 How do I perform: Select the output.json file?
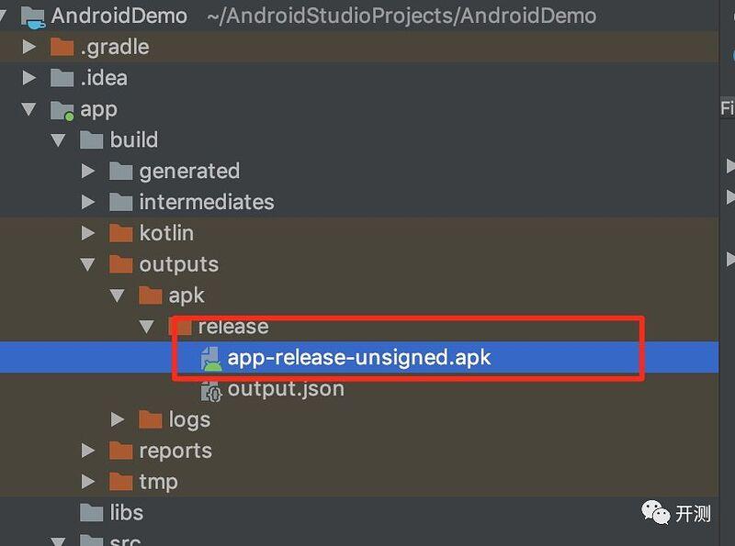tap(286, 389)
